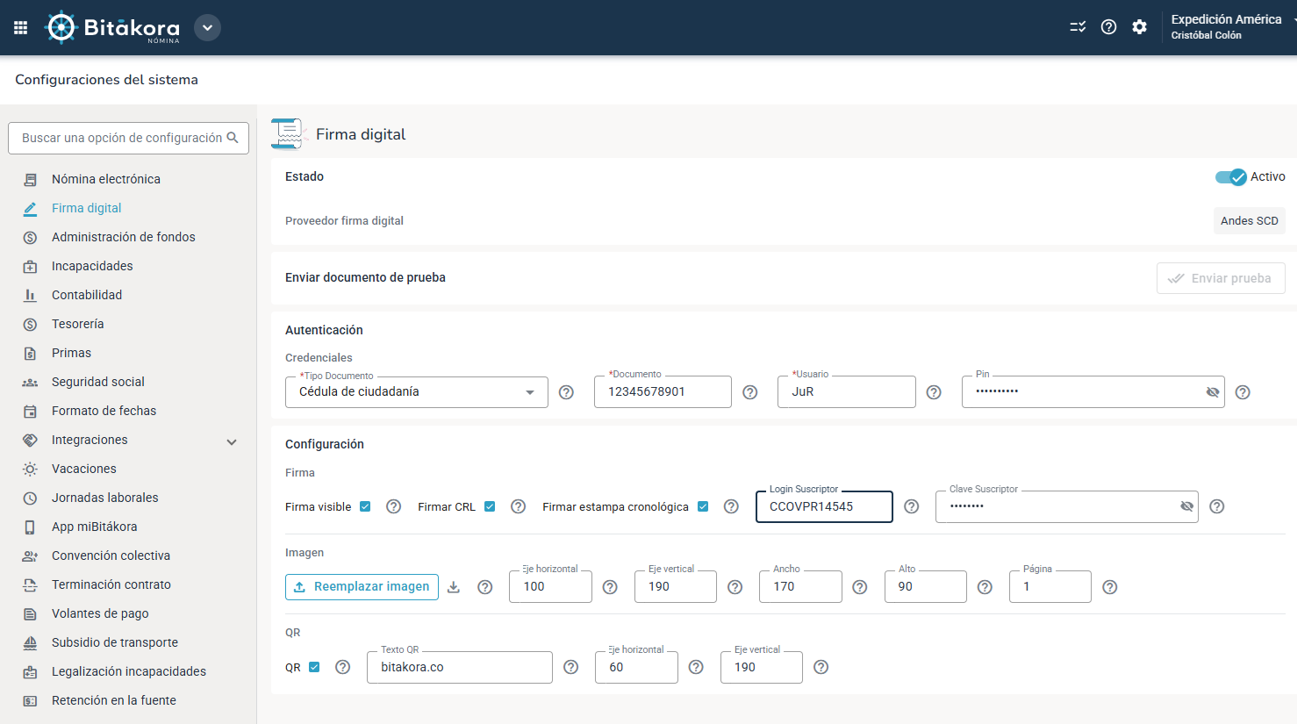The height and width of the screenshot is (724, 1297).
Task: Open Nómina electrónica settings
Action: click(x=106, y=179)
